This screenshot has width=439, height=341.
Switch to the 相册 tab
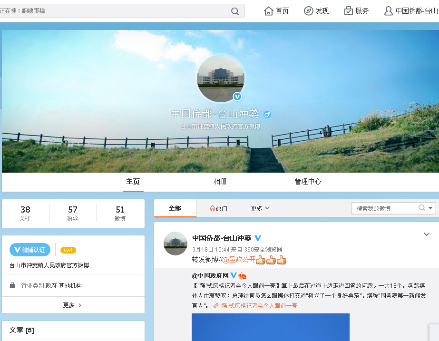pyautogui.click(x=220, y=182)
